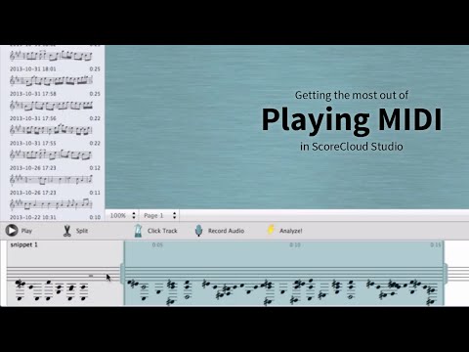The image size is (469, 352).
Task: Click the stepper arrows beside Page 1
Action: [x=175, y=215]
